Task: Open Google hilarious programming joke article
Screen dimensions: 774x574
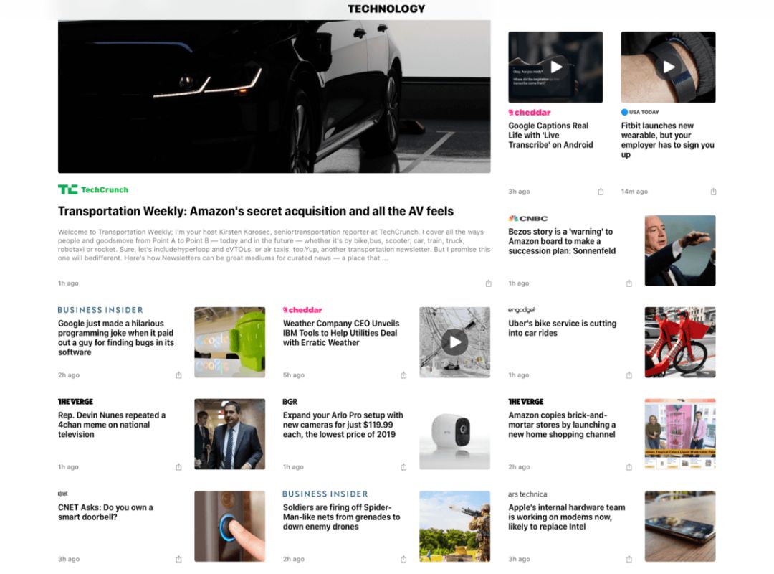Action: point(116,338)
